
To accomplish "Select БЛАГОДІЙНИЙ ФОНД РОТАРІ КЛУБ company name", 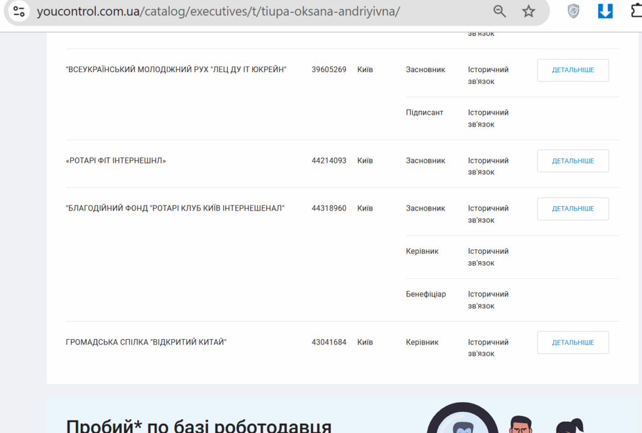I will pos(176,208).
